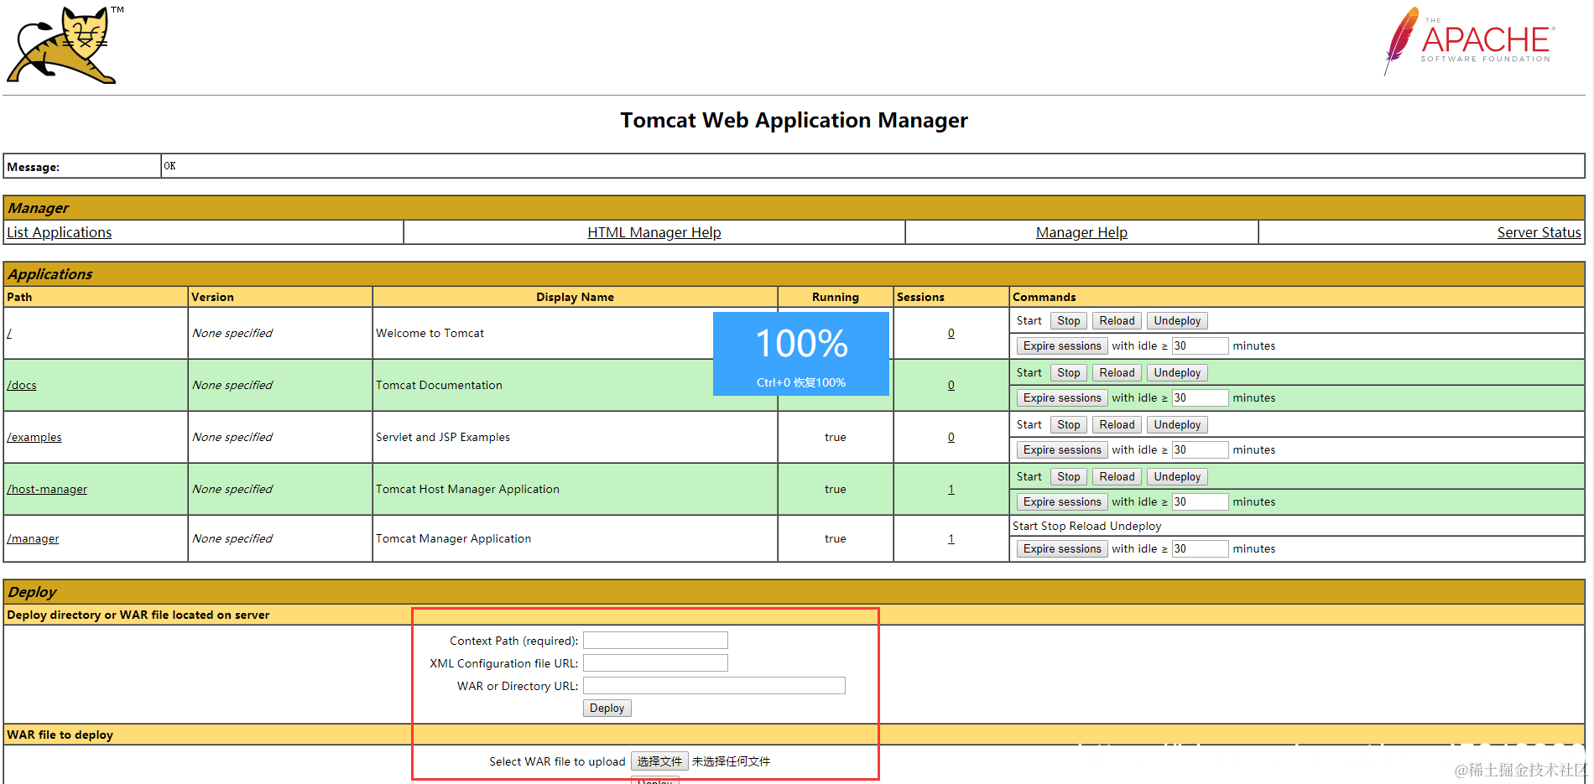Click the WAR or Directory URL input
The width and height of the screenshot is (1594, 784).
click(714, 686)
